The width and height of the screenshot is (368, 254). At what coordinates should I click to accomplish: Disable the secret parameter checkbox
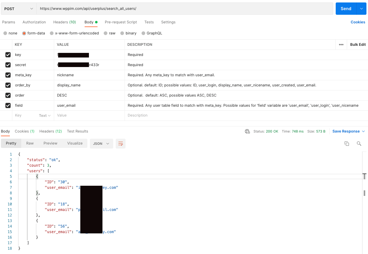pos(8,65)
